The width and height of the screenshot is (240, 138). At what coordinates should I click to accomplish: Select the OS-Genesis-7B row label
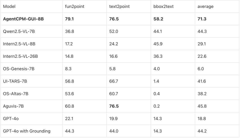point(18,69)
